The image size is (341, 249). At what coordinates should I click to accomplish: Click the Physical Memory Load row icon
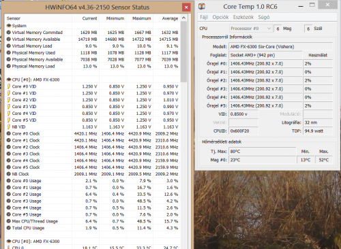click(x=9, y=66)
